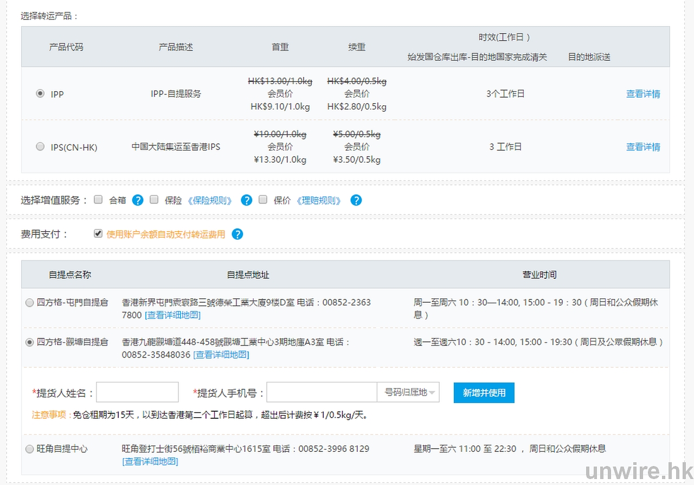Viewport: 694px width, 485px height.
Task: Choose 四方格-觀塘自提倉 pickup point
Action: click(30, 342)
